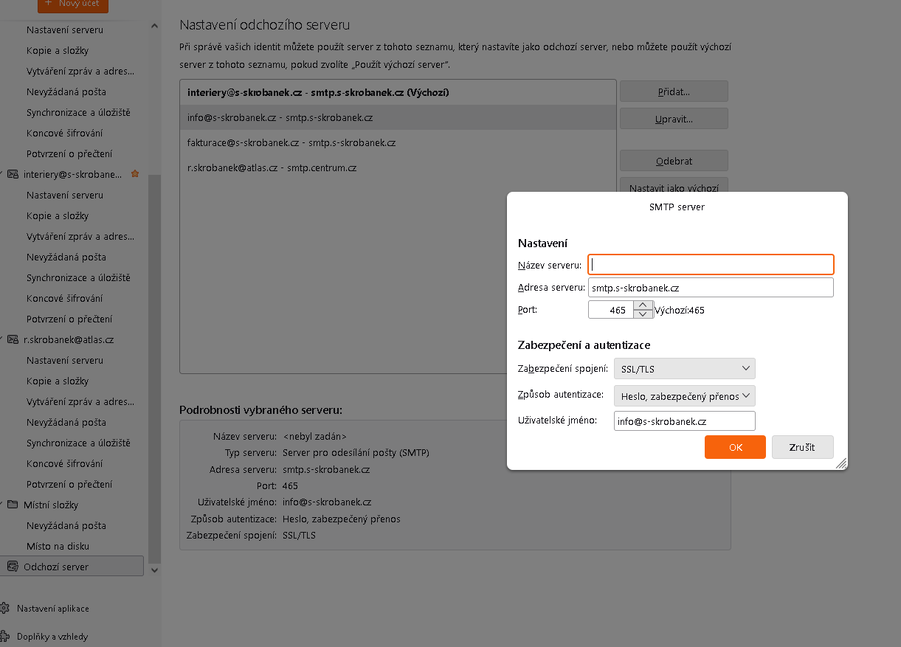Click the Podrobnosti vybraného serveru heading
Viewport: 901px width, 647px height.
260,410
